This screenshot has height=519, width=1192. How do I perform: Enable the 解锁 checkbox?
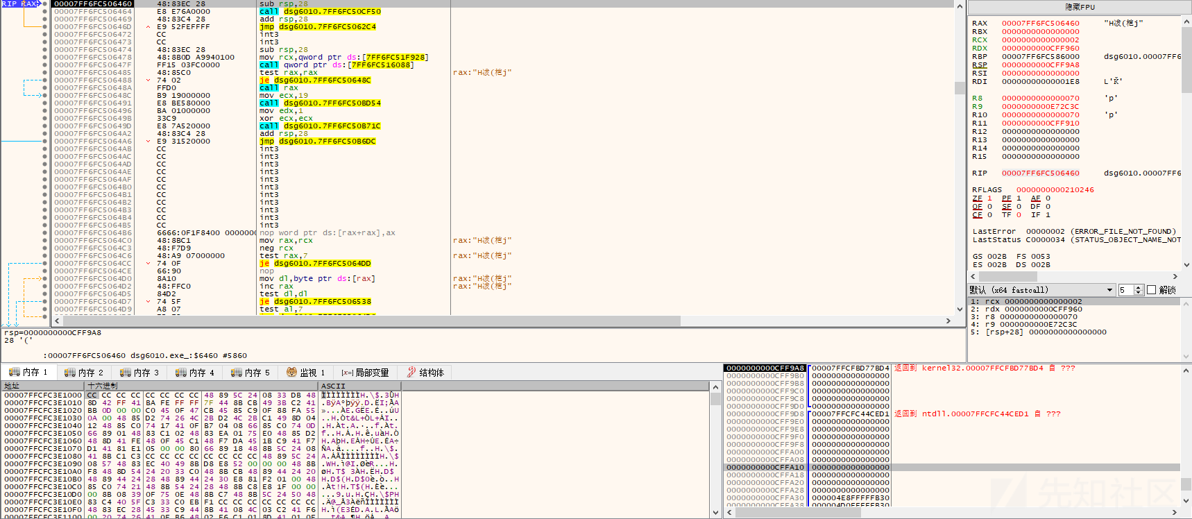[x=1152, y=290]
